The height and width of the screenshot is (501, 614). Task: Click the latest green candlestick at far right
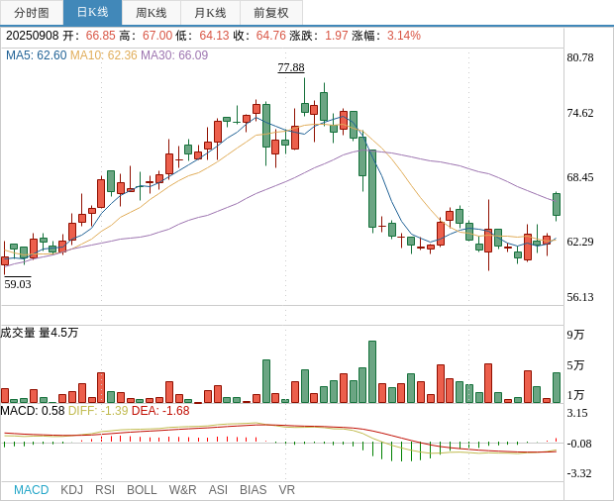point(557,204)
